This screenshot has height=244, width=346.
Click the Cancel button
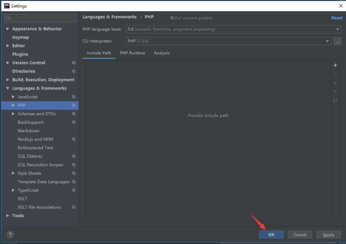[x=300, y=234]
